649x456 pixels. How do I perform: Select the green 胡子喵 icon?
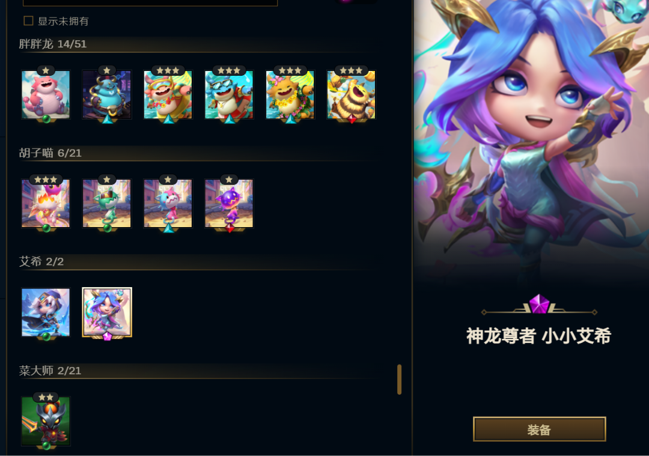click(x=107, y=204)
